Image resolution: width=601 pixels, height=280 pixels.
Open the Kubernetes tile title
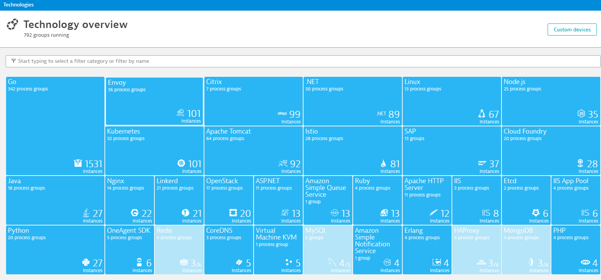coord(123,131)
